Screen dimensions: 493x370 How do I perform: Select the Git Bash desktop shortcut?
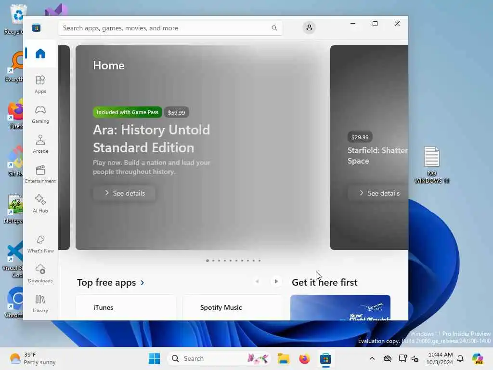pyautogui.click(x=15, y=160)
